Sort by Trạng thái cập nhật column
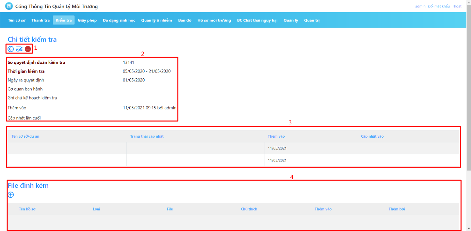This screenshot has height=231, width=471. click(x=147, y=136)
